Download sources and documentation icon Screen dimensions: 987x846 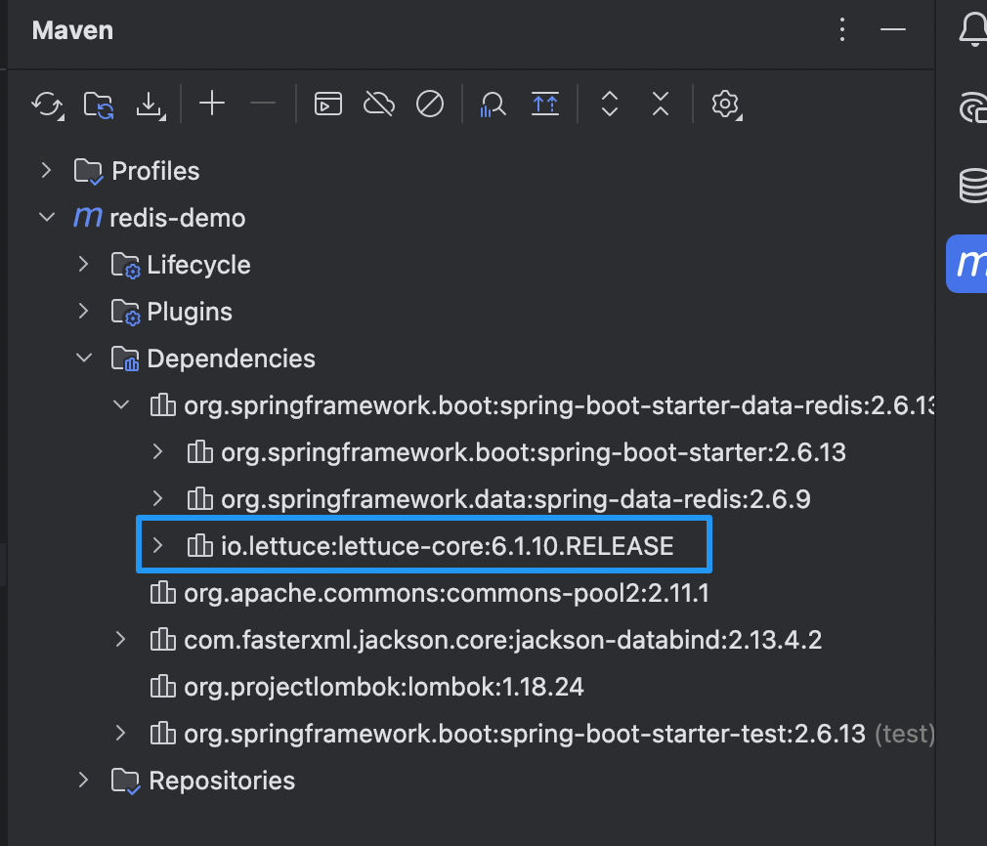pos(150,105)
